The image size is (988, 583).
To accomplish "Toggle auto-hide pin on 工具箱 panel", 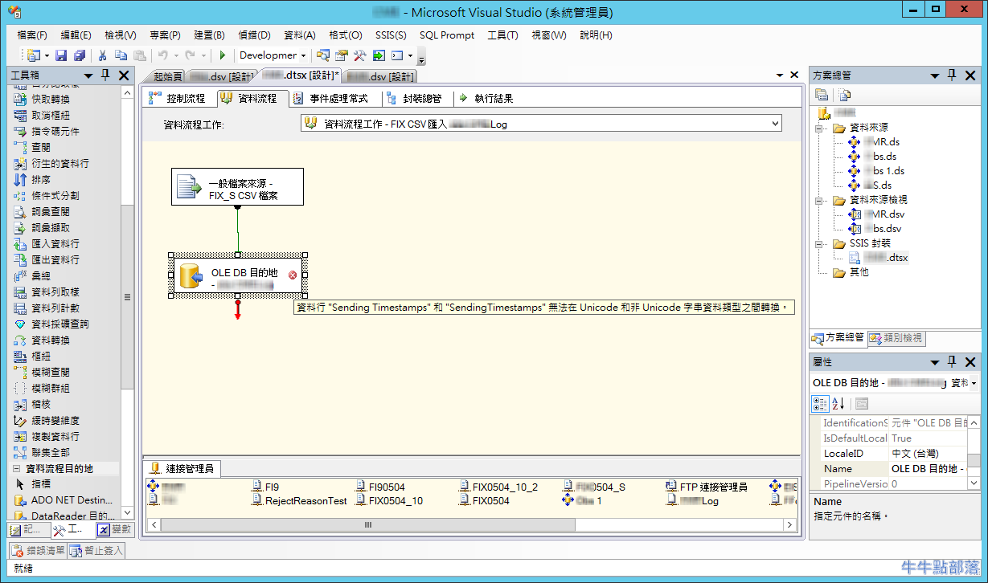I will (105, 75).
